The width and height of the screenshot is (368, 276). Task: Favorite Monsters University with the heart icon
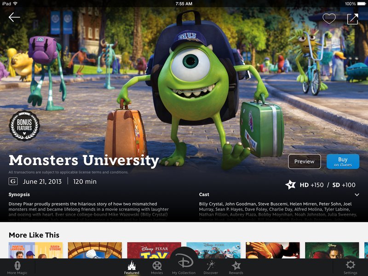[329, 18]
